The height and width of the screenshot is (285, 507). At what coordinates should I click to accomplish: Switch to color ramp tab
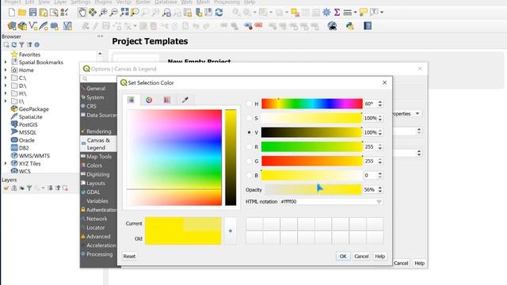click(131, 100)
